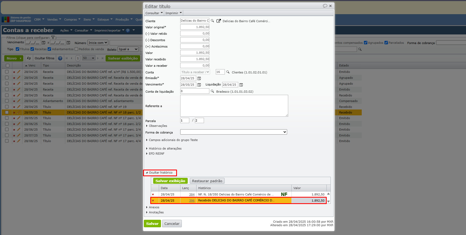Click the Valor original input field

pyautogui.click(x=195, y=27)
